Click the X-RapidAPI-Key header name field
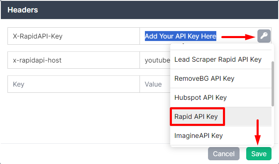 (x=73, y=36)
